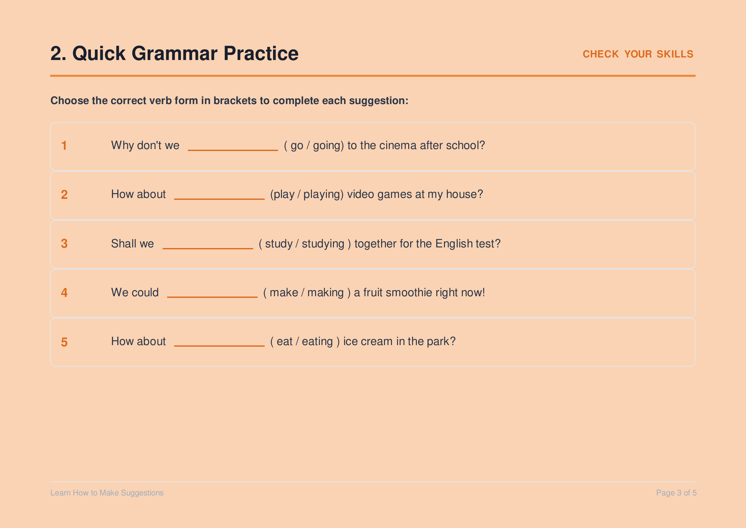This screenshot has width=746, height=528.
Task: Click the blank line after "Why don't we"
Action: pyautogui.click(x=233, y=150)
